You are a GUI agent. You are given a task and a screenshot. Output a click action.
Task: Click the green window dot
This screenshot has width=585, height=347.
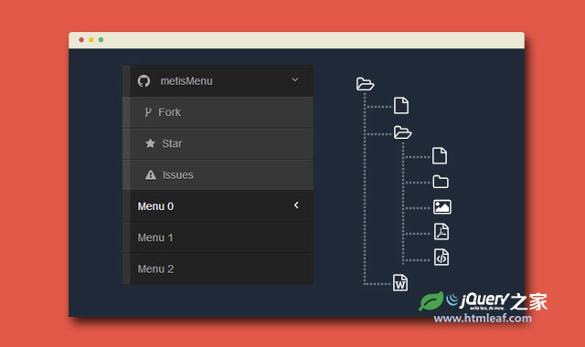pos(101,40)
